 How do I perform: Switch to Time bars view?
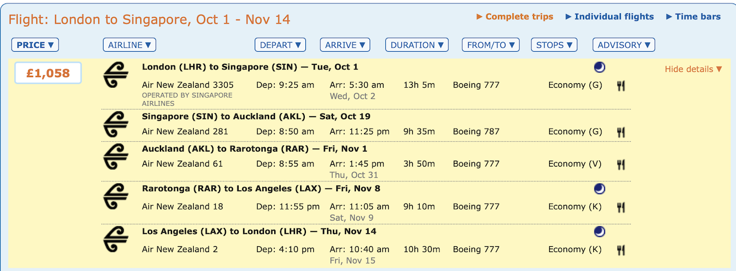[693, 17]
